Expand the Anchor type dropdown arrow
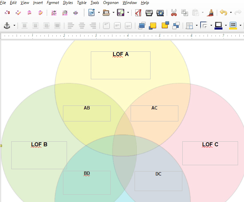244x202 pixels. [14, 26]
